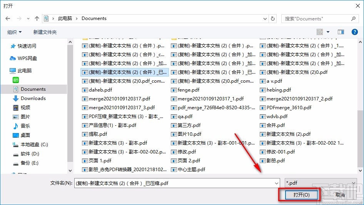The width and height of the screenshot is (364, 205).
Task: Change the view layout icon
Action: point(320,32)
